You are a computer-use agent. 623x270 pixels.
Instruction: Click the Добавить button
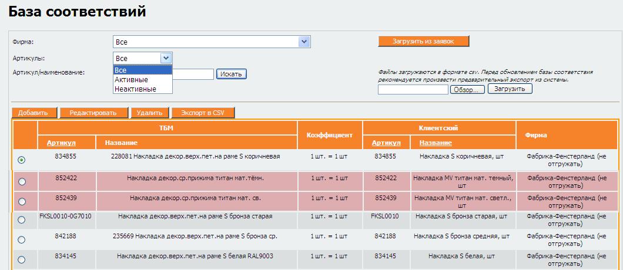click(x=34, y=113)
